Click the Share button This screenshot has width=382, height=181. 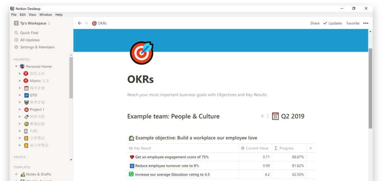point(315,23)
